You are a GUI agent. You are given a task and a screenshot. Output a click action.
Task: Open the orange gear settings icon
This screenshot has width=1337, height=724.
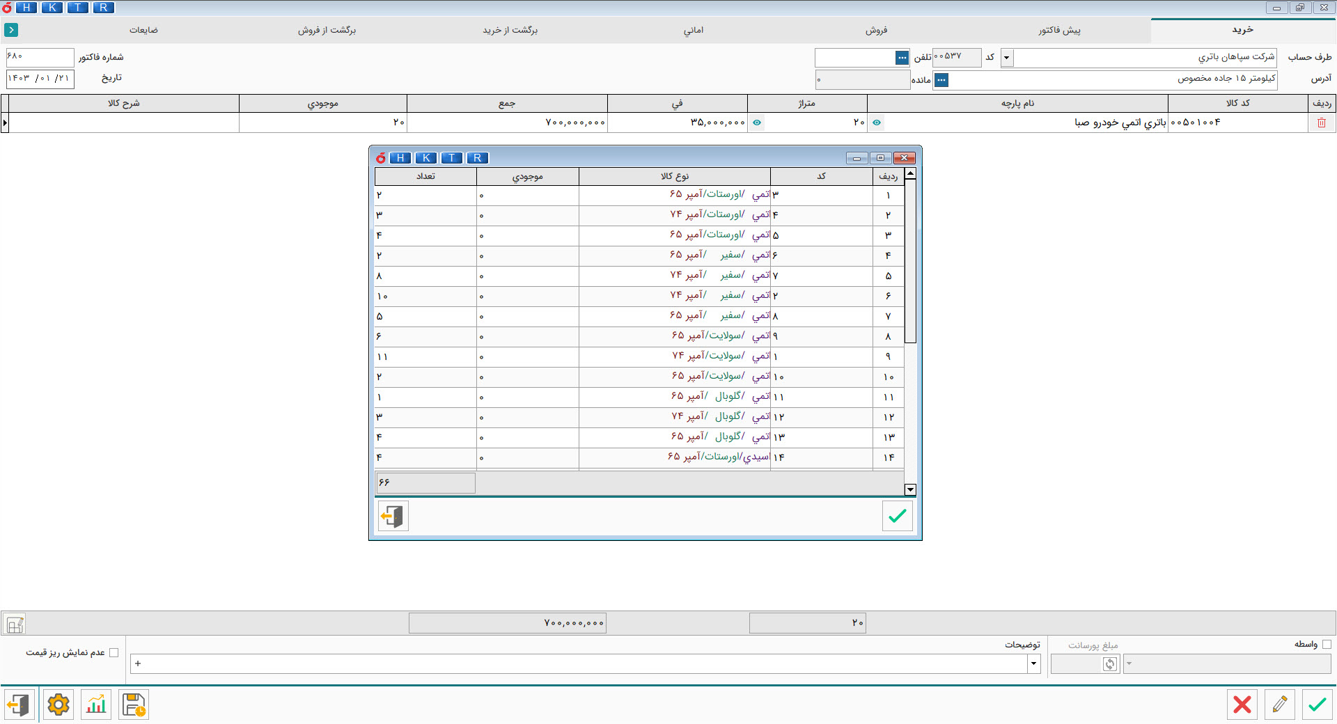58,705
